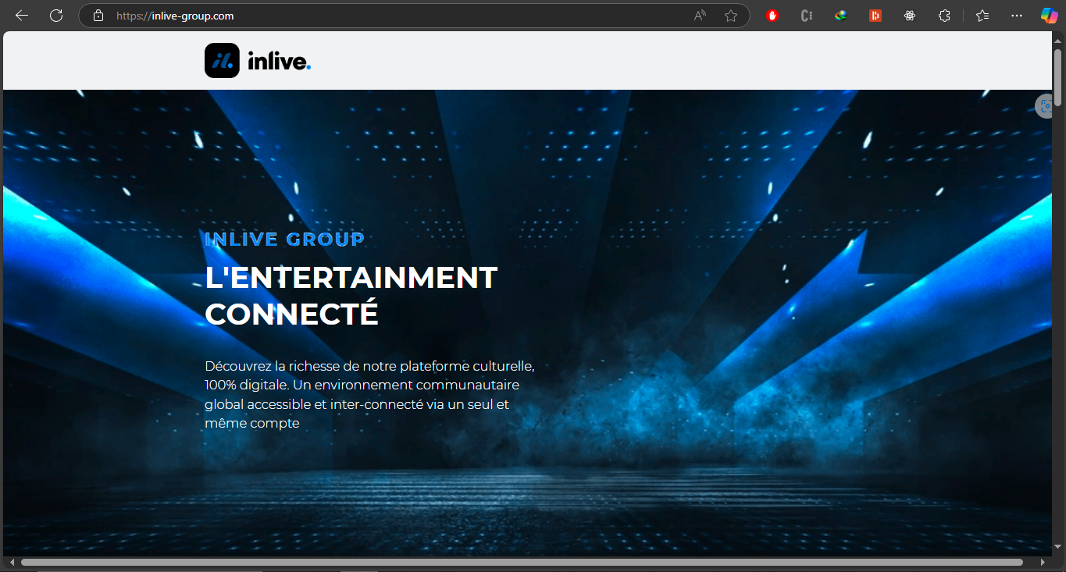Click the L'ENTERTAINMENT CONNECTÉ headline
This screenshot has width=1066, height=572.
pyautogui.click(x=351, y=296)
